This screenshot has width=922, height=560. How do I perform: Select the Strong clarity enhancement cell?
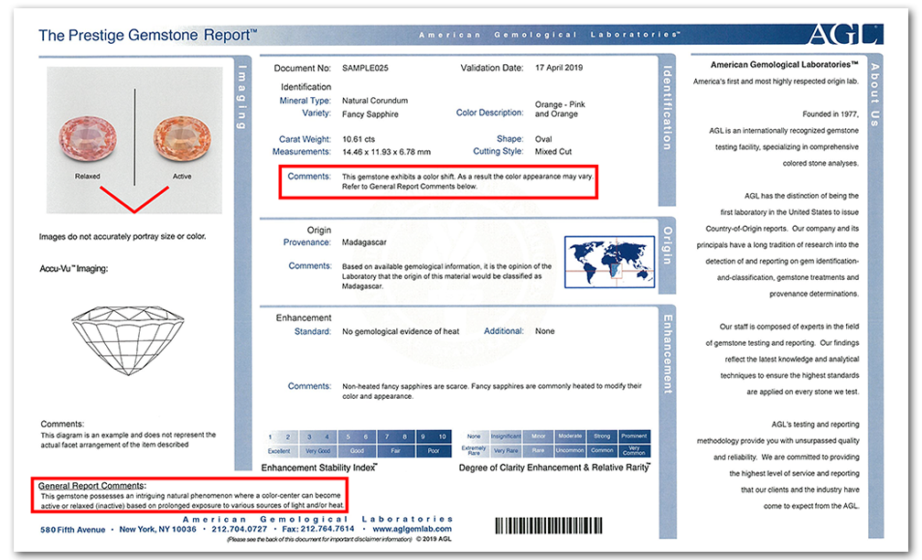(x=602, y=436)
